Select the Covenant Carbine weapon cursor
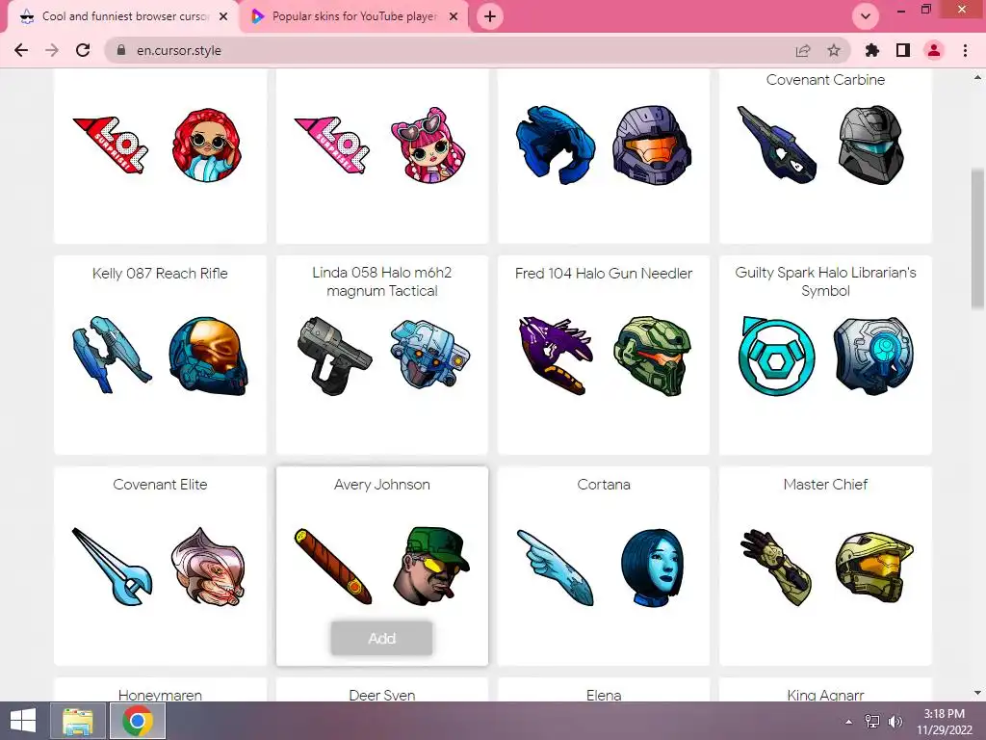The height and width of the screenshot is (740, 986). [x=777, y=145]
